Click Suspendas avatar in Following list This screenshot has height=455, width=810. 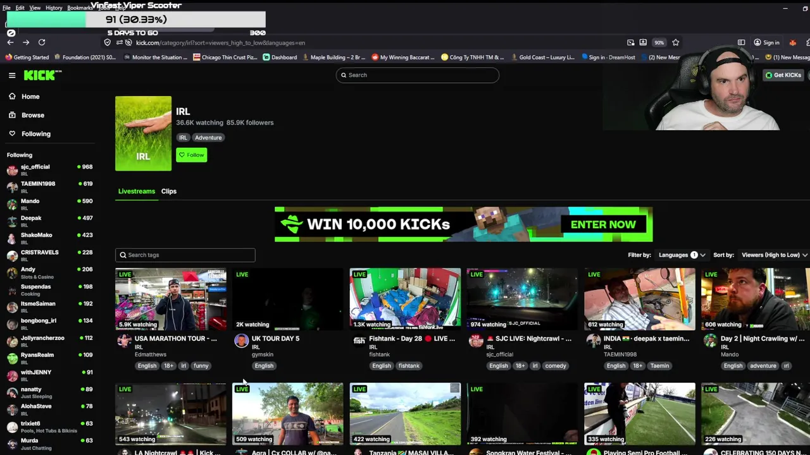coord(12,290)
